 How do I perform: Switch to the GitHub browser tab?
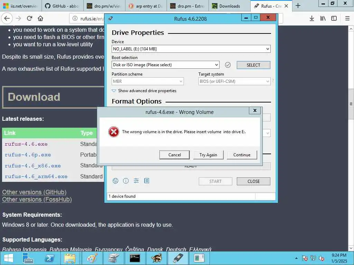coord(63,6)
